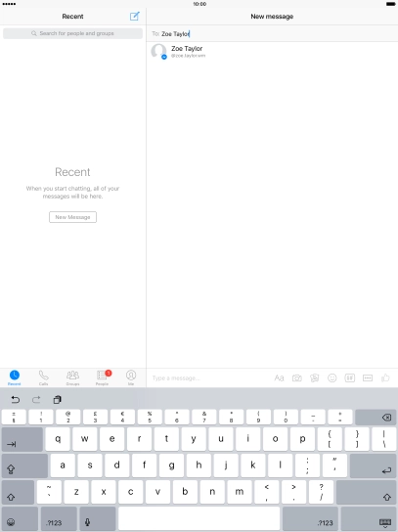Viewport: 398px width, 532px height.
Task: Open the People tab with badge
Action: click(102, 377)
